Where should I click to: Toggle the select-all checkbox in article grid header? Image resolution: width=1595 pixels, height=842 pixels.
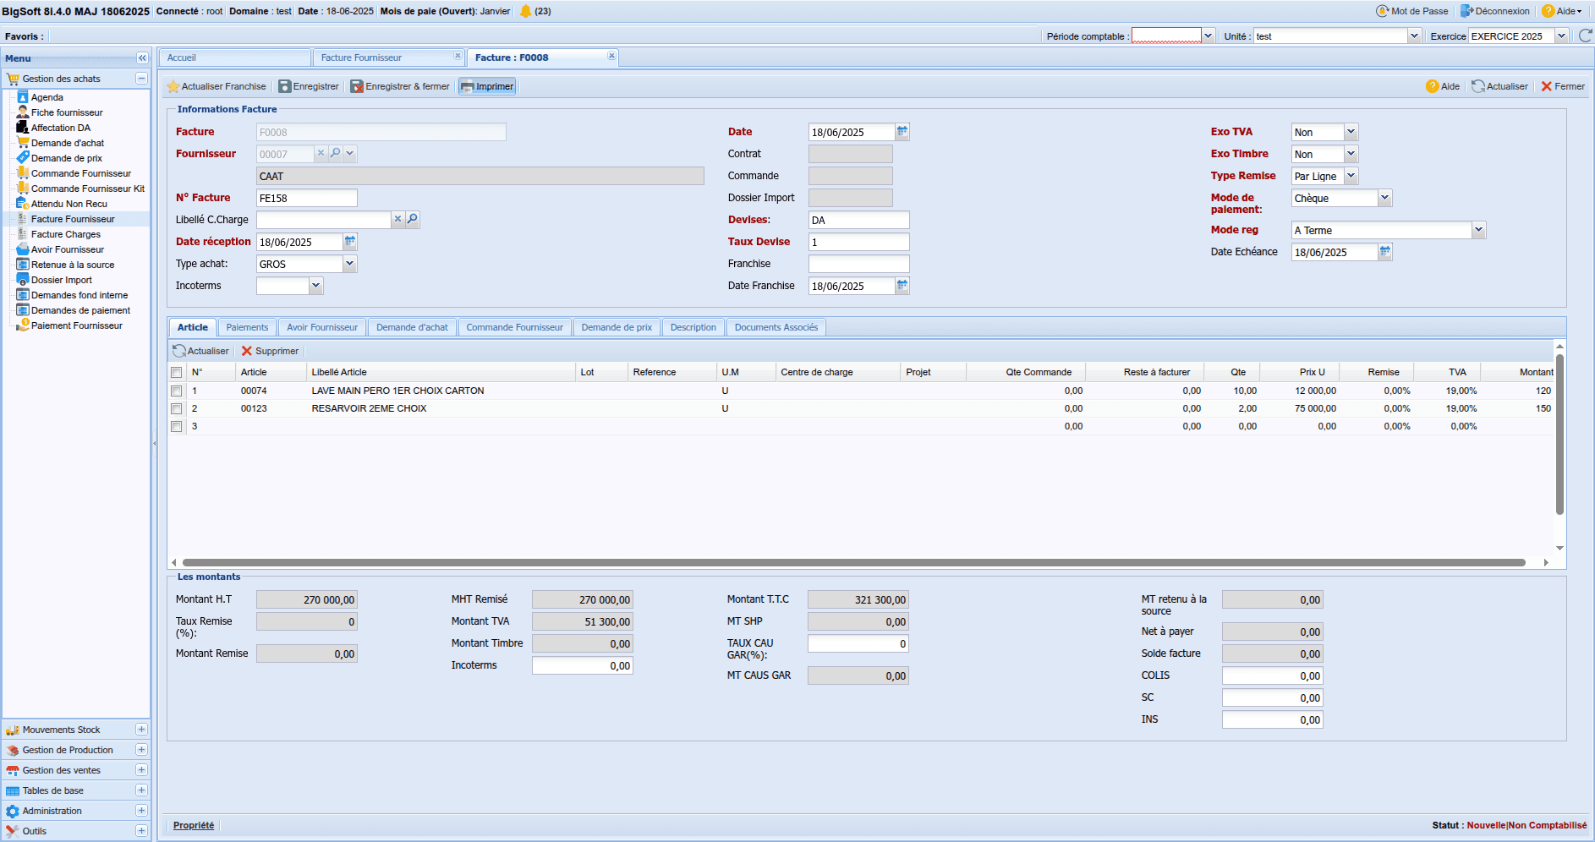177,373
